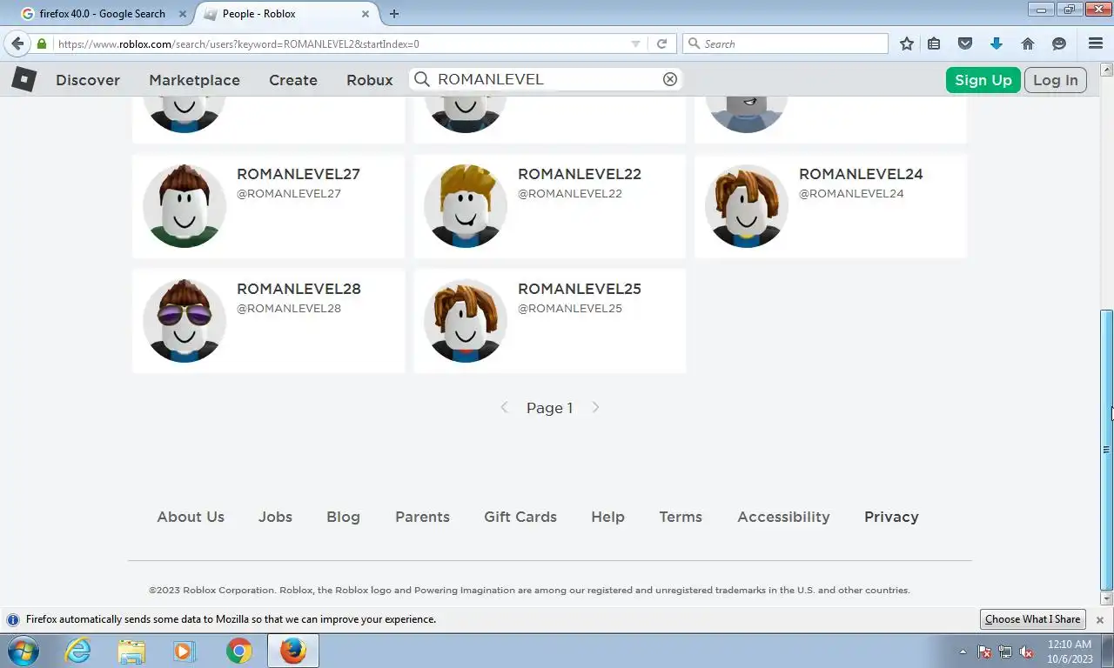Click the muted volume tray icon
The height and width of the screenshot is (668, 1114).
coord(1026,651)
